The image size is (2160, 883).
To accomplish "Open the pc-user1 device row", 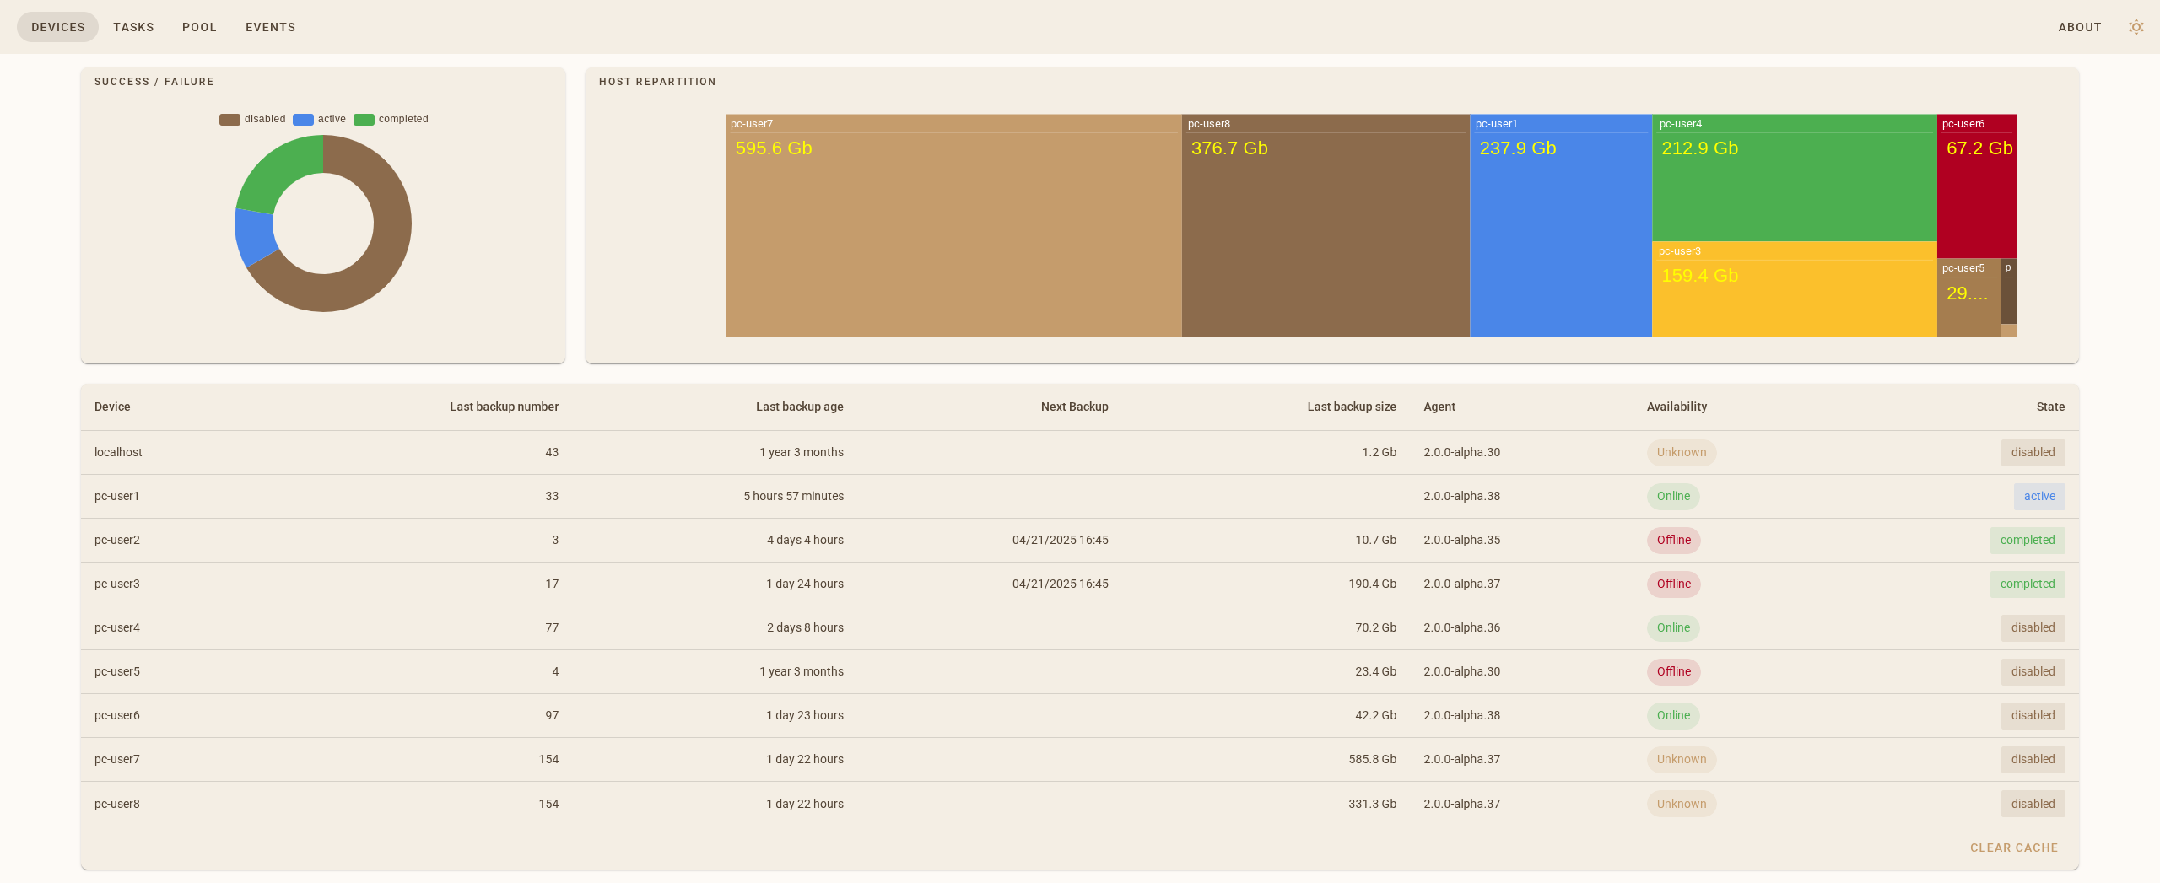I will [x=1079, y=497].
